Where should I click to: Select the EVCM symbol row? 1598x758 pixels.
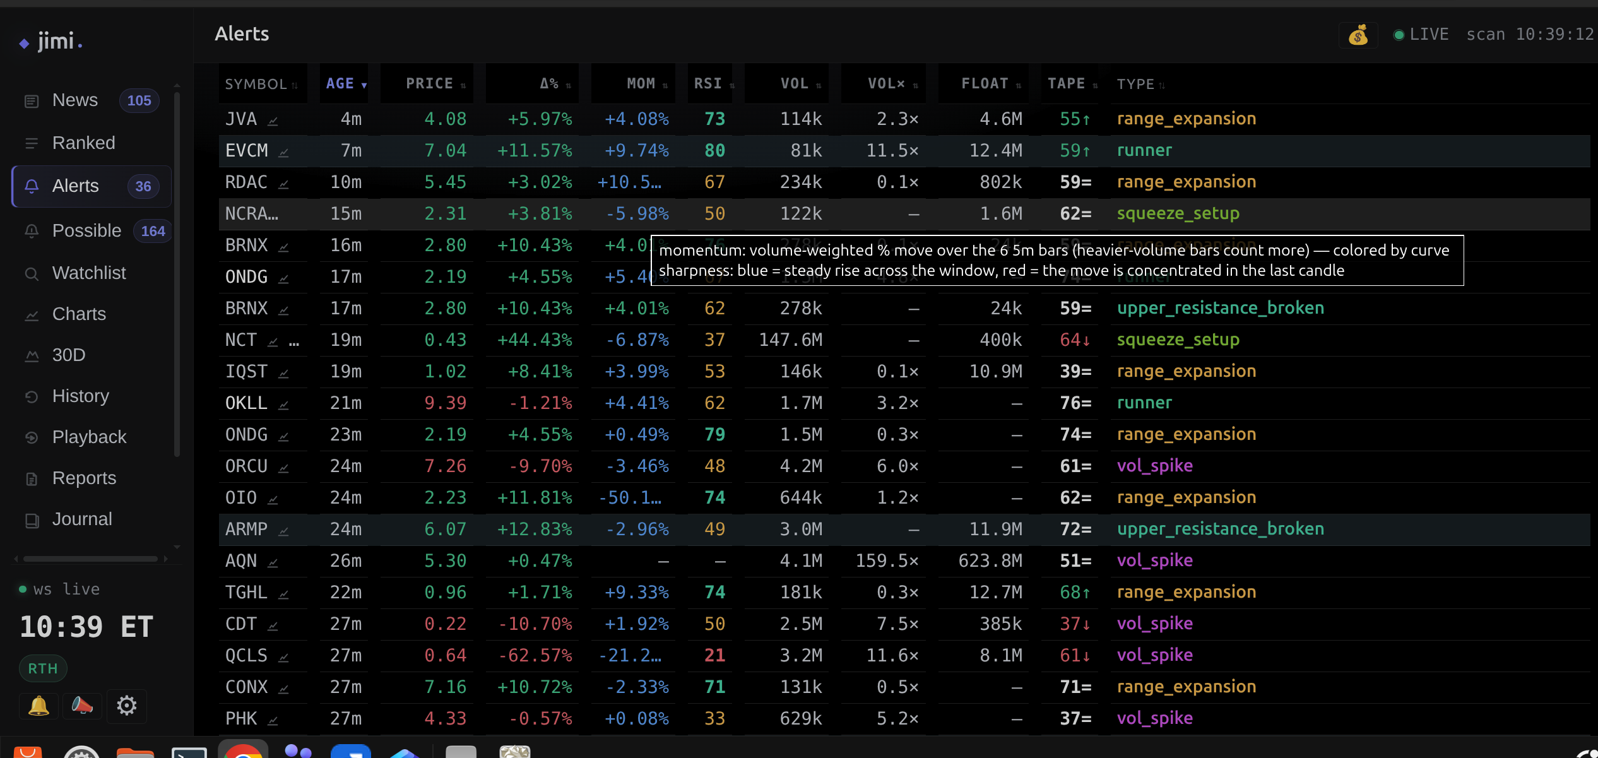click(x=904, y=151)
